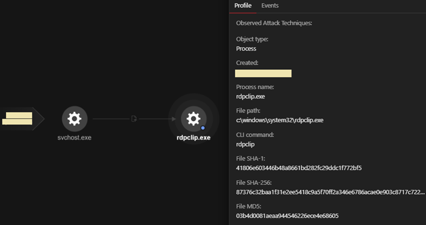Click the CLI command value rdpclip
The height and width of the screenshot is (225, 426).
coord(245,144)
